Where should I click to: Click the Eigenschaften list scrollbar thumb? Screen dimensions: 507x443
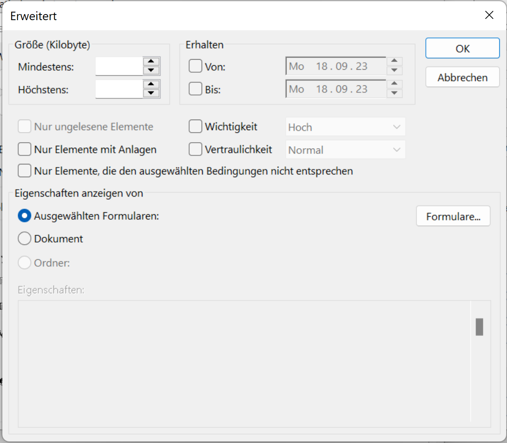(x=479, y=327)
